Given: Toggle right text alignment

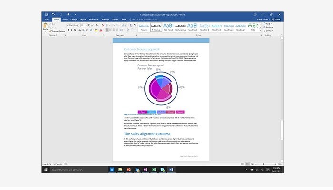Looking at the screenshot, I should [114, 30].
